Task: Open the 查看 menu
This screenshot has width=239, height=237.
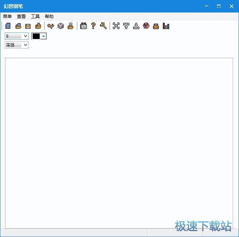Action: [21, 17]
